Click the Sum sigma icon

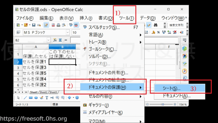tap(60, 40)
